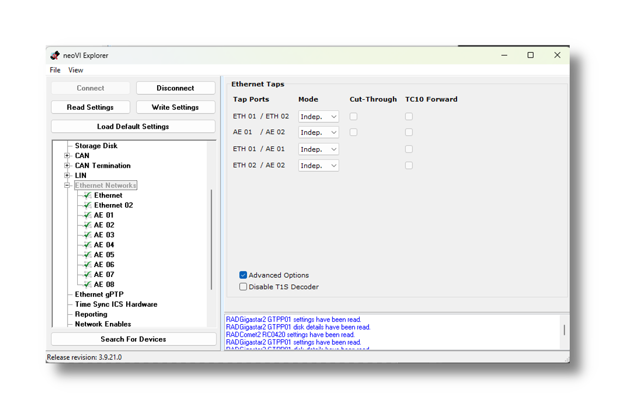The width and height of the screenshot is (617, 405).
Task: Click the check icon next to AE 06
Action: (87, 264)
